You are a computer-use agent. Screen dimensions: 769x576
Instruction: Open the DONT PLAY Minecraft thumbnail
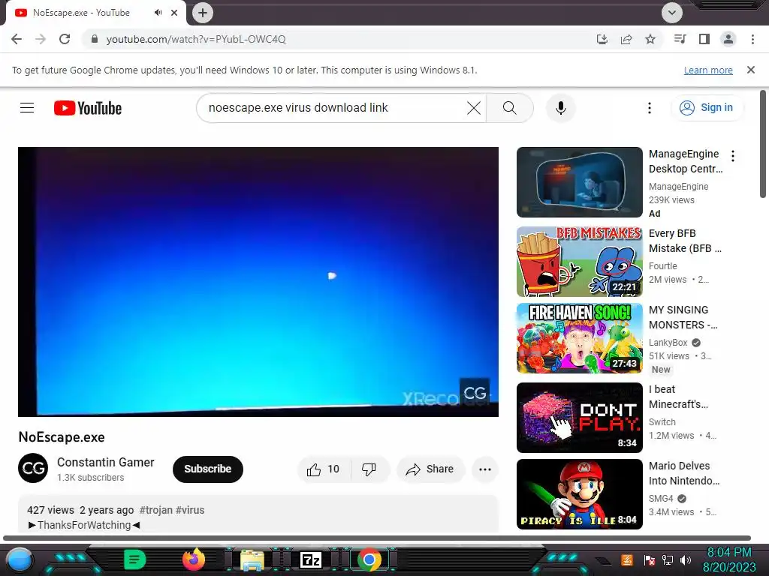coord(579,417)
